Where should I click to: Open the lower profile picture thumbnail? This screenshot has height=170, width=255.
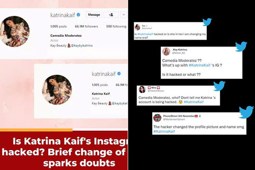tap(57, 90)
